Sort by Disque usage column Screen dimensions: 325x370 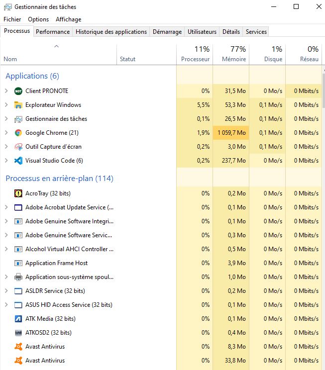click(x=267, y=55)
